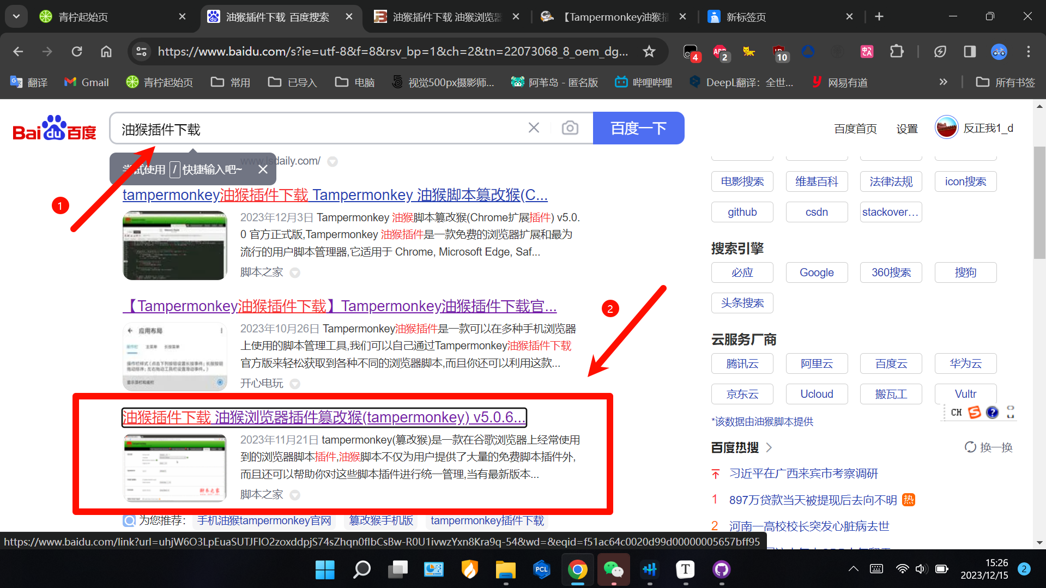The height and width of the screenshot is (588, 1046).
Task: Click the camera image search icon
Action: tap(570, 128)
